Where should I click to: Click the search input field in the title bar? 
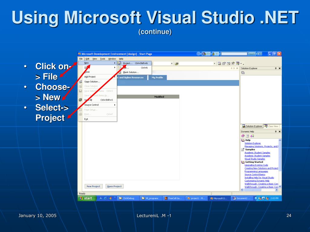tap(234, 54)
